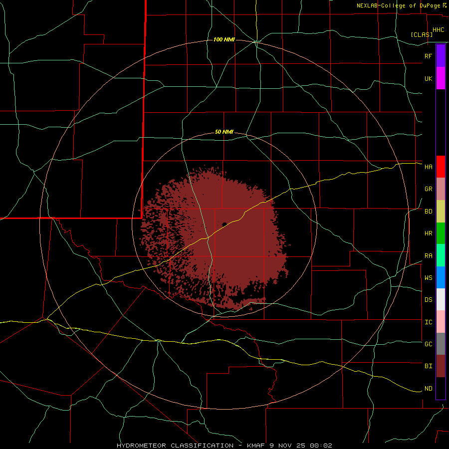This screenshot has width=449, height=449.
Task: Click the purple RF color swatch
Action: (x=441, y=56)
